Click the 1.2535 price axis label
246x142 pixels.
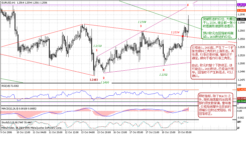(241, 47)
